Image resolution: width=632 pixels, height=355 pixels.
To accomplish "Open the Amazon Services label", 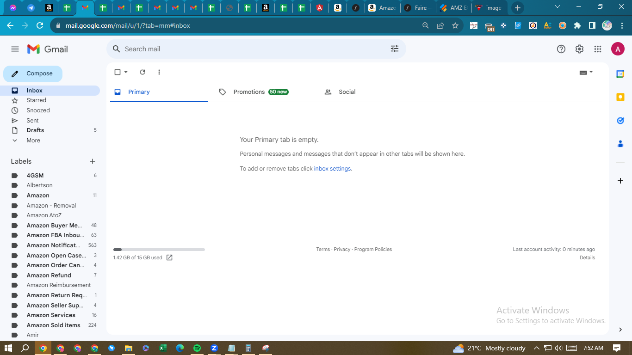I will [x=51, y=315].
